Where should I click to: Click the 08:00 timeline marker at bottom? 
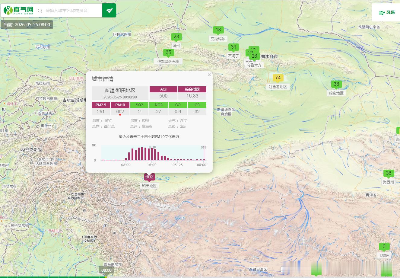tap(106, 270)
